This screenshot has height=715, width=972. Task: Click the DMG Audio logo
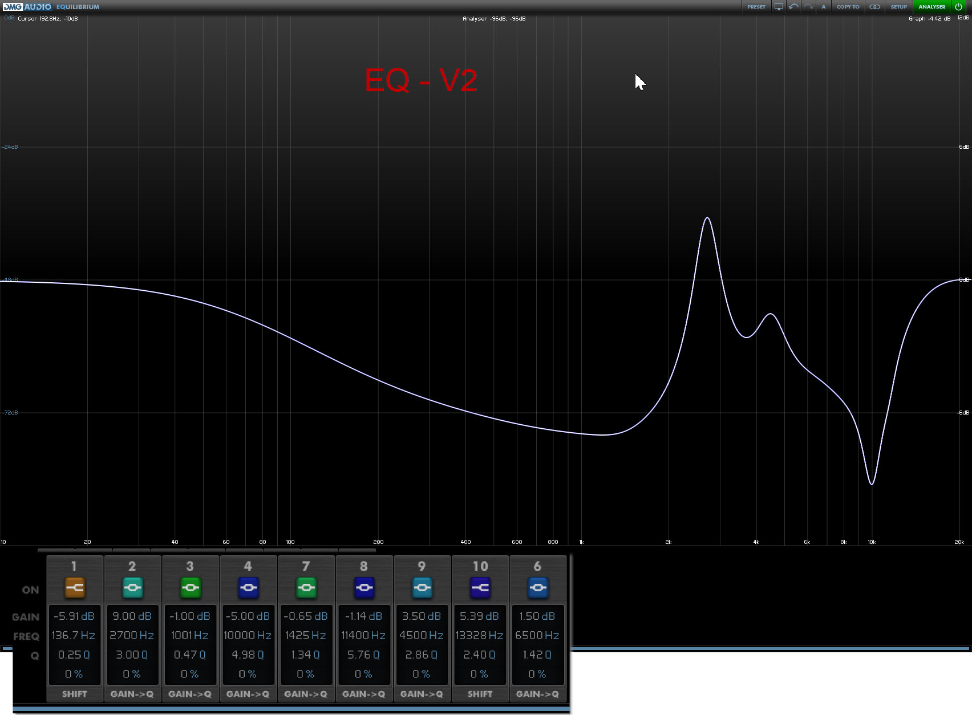click(27, 7)
